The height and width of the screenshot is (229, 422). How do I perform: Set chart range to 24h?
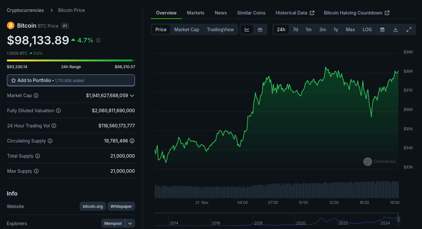tap(281, 30)
